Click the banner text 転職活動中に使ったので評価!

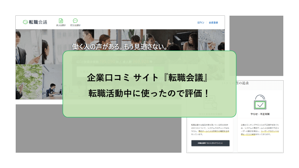pyautogui.click(x=149, y=93)
